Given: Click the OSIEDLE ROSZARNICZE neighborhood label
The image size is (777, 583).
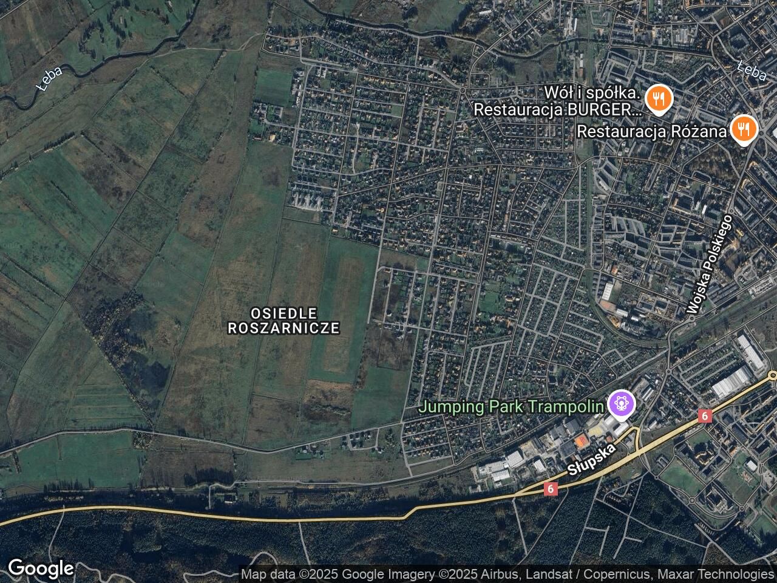Looking at the screenshot, I should 283,321.
